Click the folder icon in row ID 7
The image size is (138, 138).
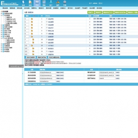click(x=32, y=37)
